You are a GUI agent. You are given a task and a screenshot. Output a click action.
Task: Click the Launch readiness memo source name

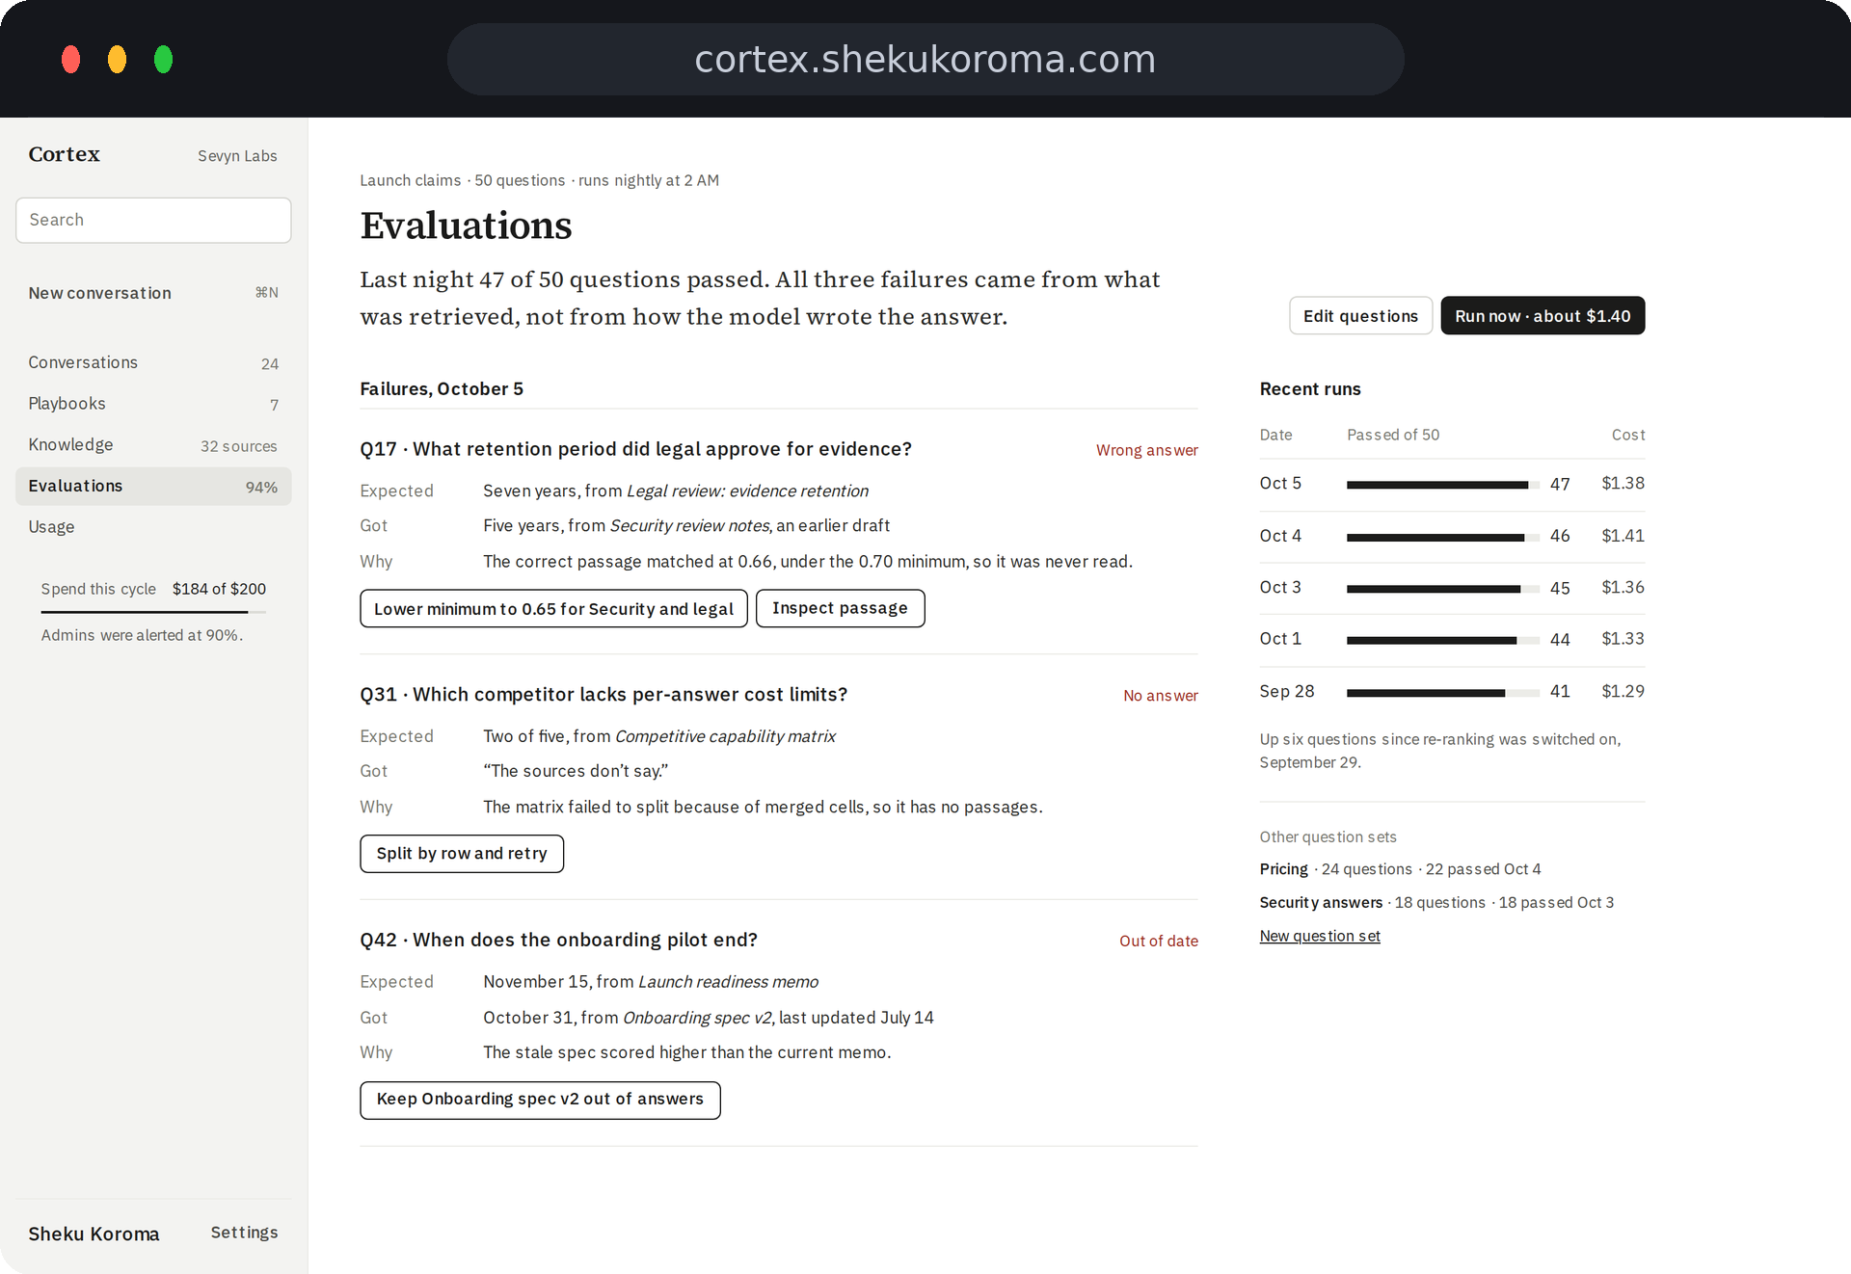(x=728, y=982)
